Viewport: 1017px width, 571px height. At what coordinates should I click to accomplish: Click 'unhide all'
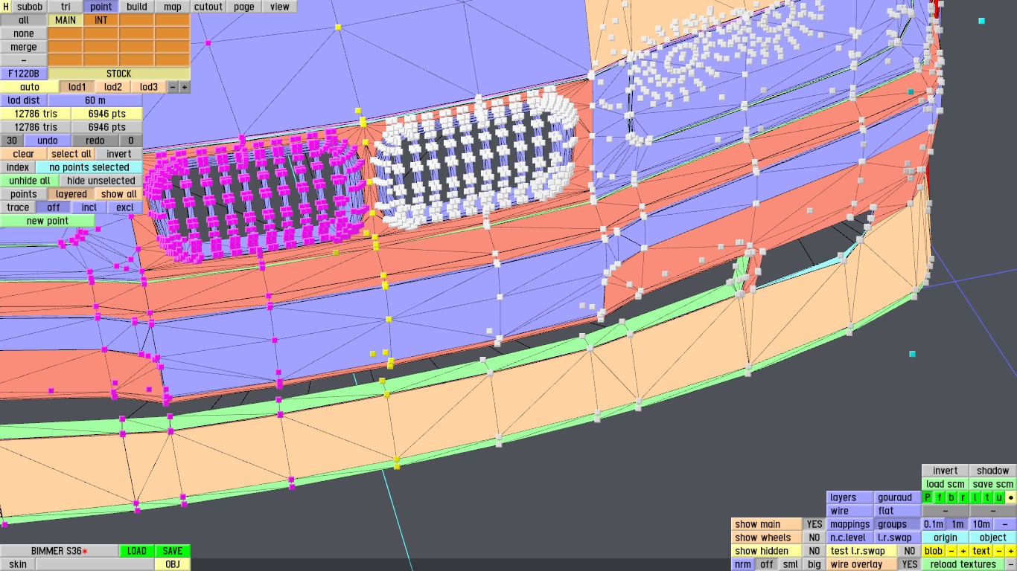click(x=30, y=181)
